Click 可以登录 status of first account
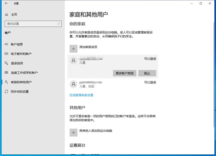The height and width of the screenshot is (156, 216). click(x=150, y=59)
